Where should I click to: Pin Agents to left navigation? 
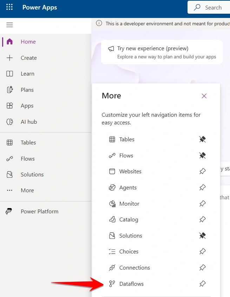click(x=202, y=188)
